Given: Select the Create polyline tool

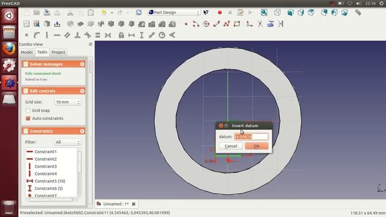Looking at the screenshot, I should (x=227, y=24).
